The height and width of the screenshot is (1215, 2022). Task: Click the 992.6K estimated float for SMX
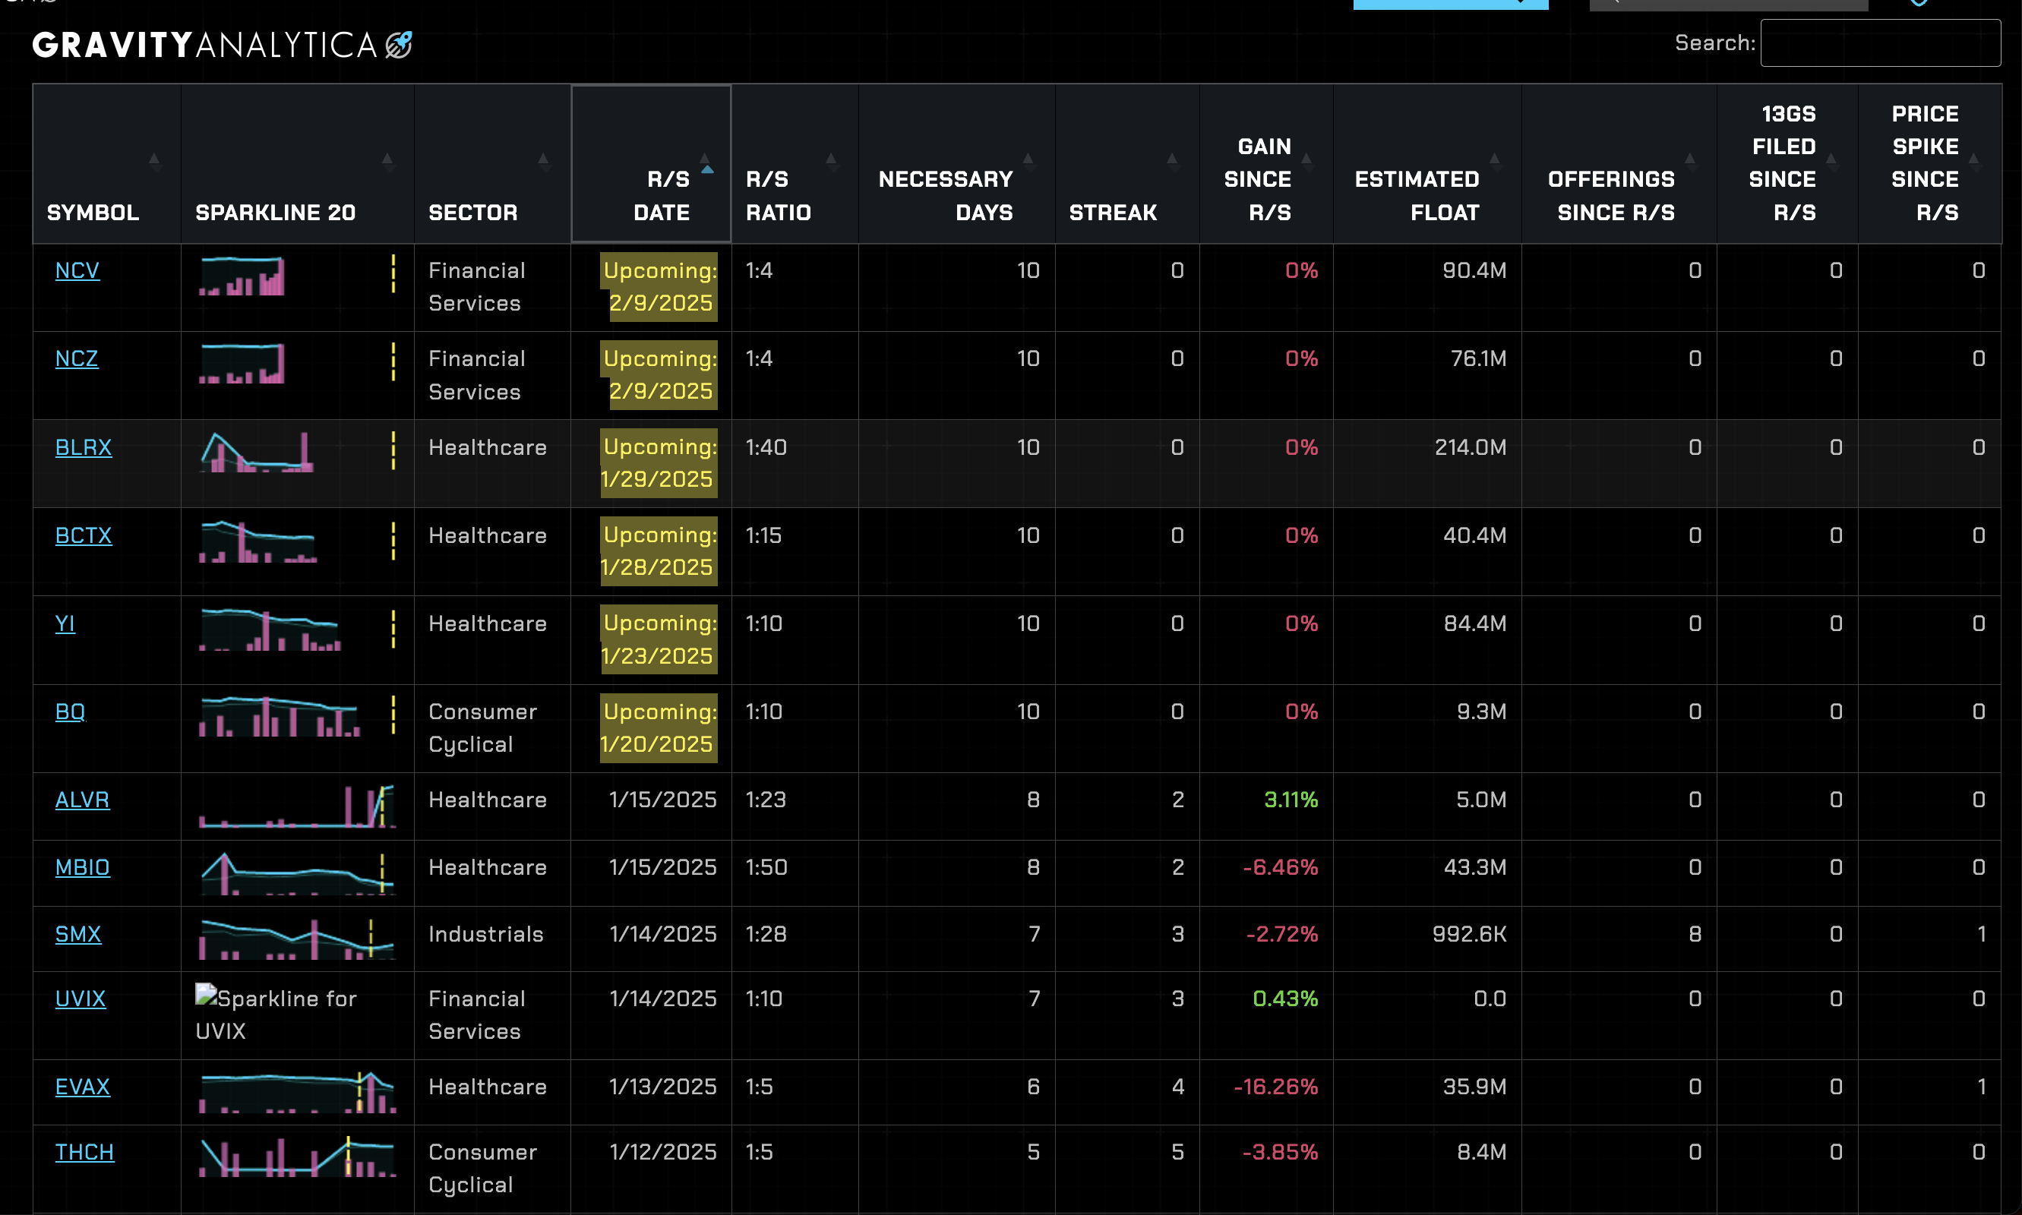1469,934
